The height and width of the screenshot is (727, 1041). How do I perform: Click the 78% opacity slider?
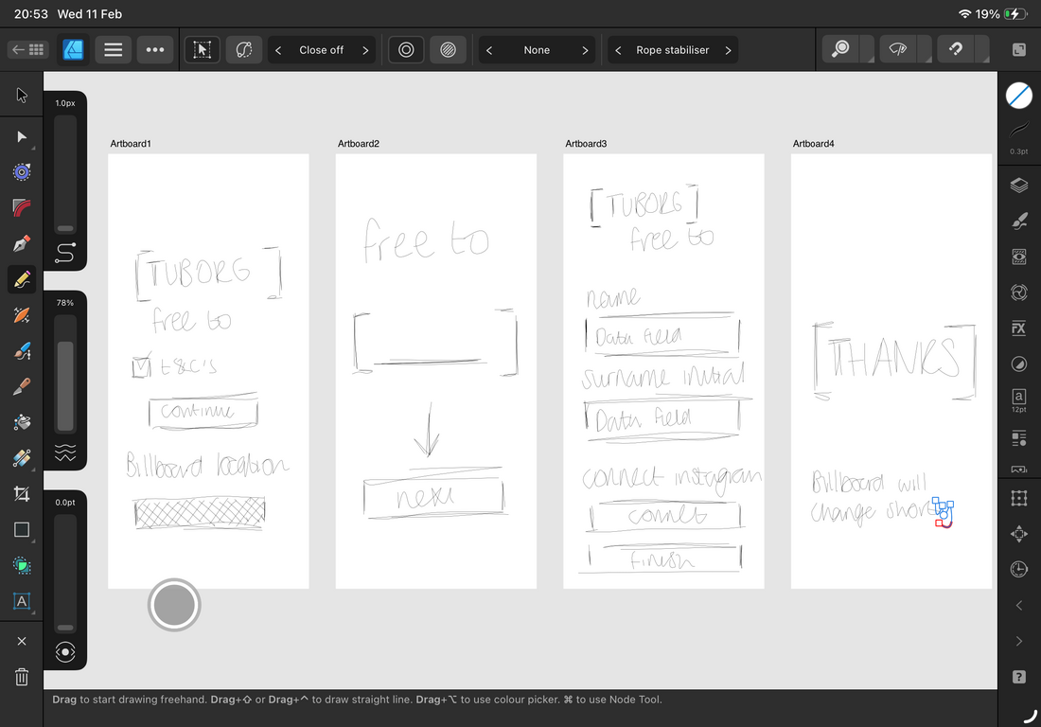click(64, 374)
